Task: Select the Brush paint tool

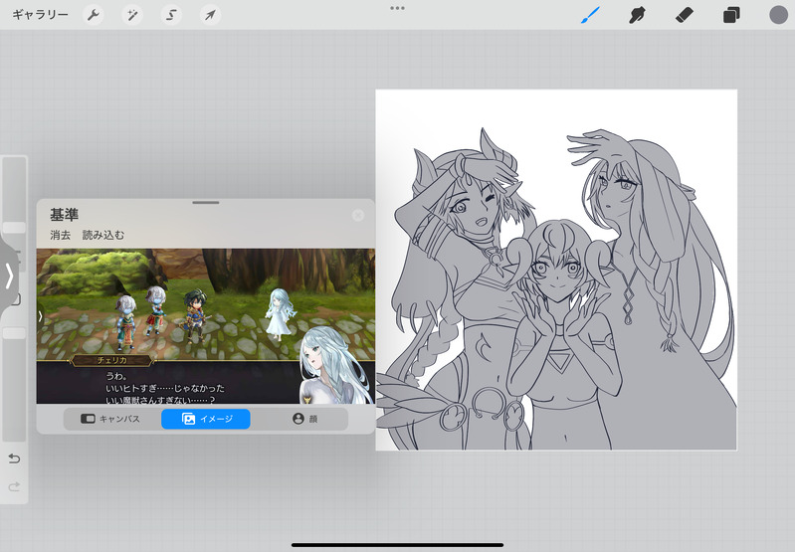Action: [591, 15]
